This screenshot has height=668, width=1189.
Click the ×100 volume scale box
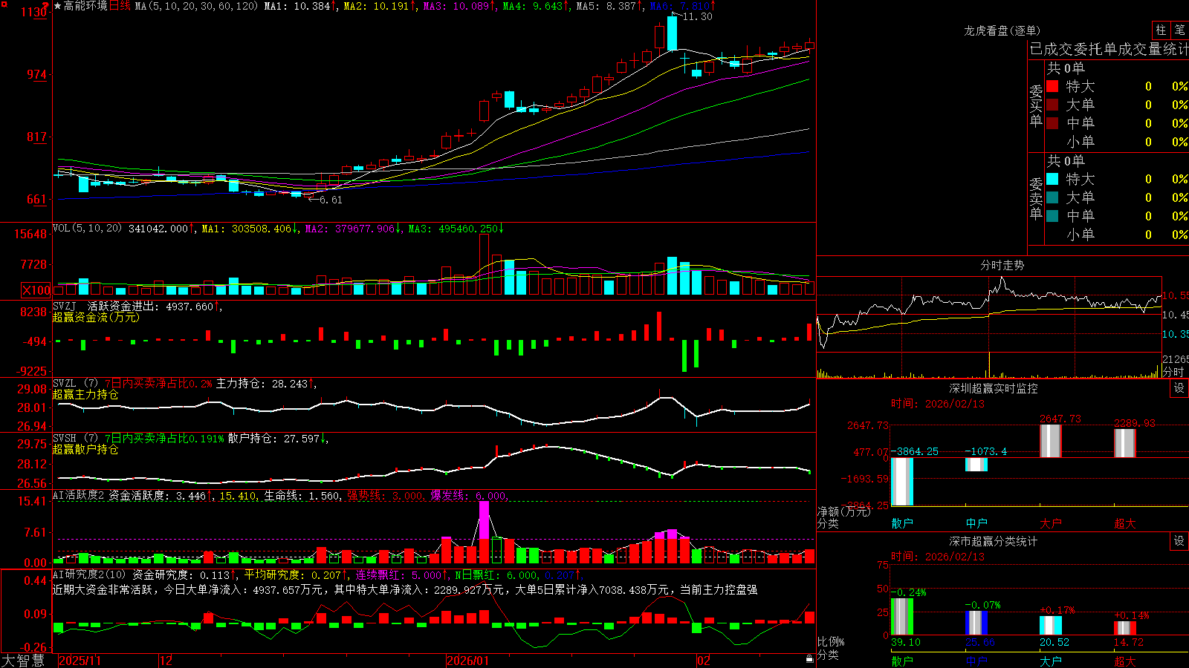tap(36, 290)
